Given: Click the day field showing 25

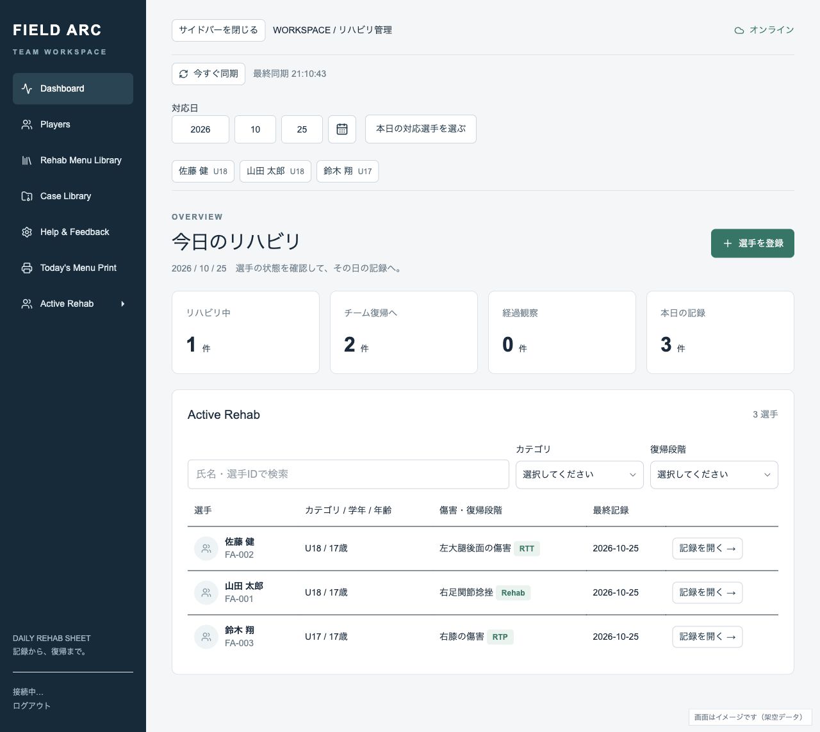Looking at the screenshot, I should (302, 129).
